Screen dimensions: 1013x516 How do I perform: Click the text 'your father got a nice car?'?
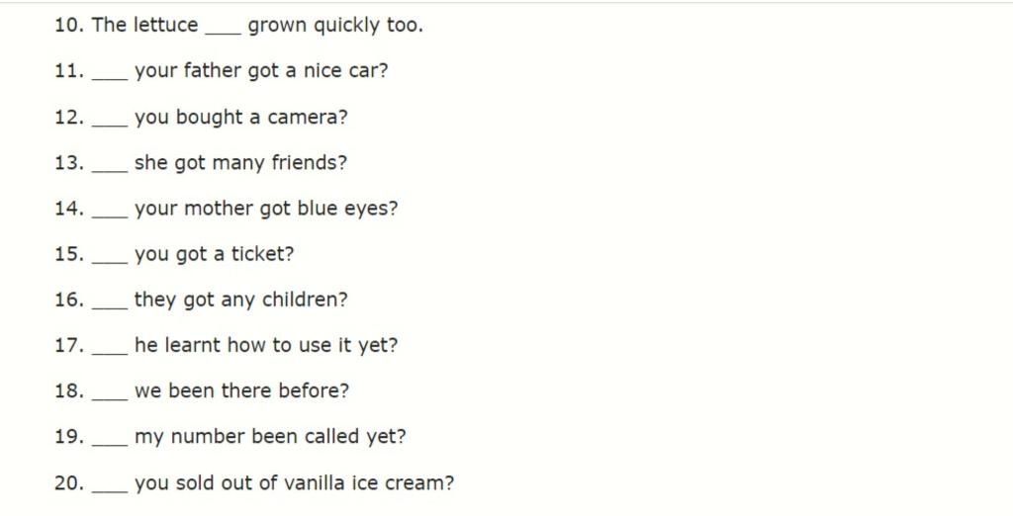261,71
